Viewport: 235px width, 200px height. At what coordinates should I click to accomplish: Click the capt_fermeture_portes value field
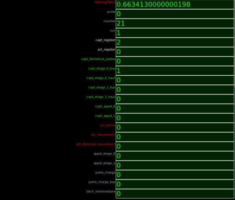175,61
